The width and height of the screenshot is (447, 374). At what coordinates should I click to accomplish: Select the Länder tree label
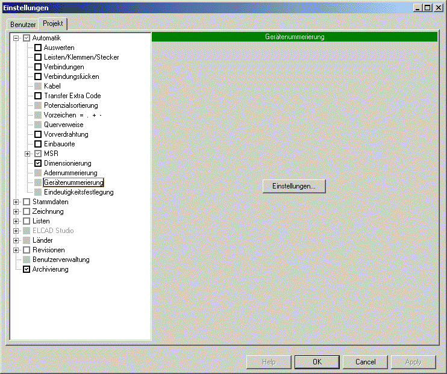point(43,240)
